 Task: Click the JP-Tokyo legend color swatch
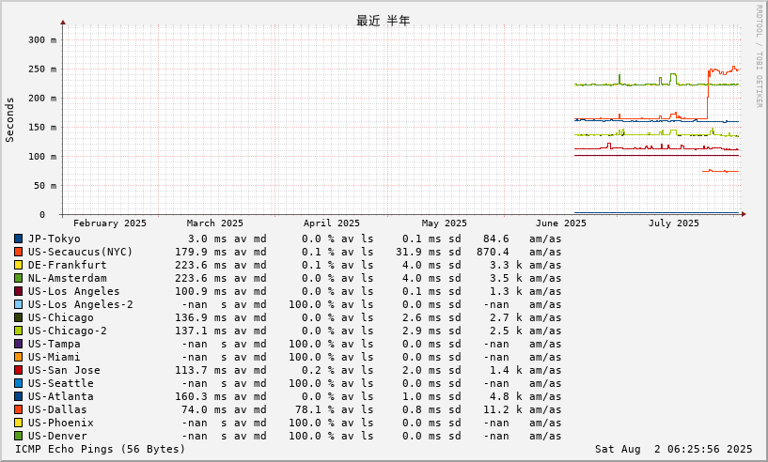pos(18,239)
